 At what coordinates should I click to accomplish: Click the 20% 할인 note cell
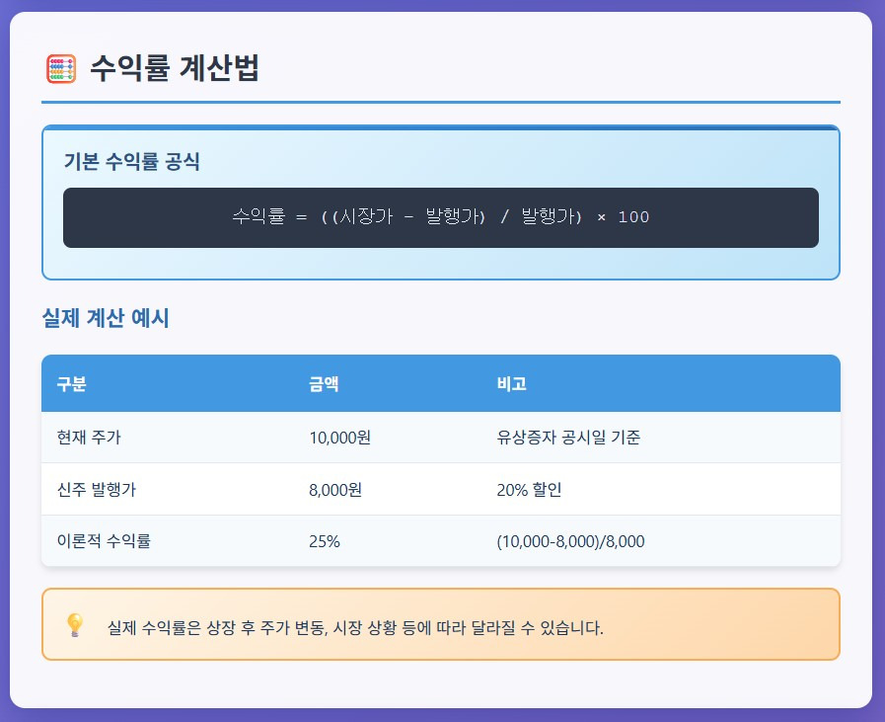(x=529, y=489)
